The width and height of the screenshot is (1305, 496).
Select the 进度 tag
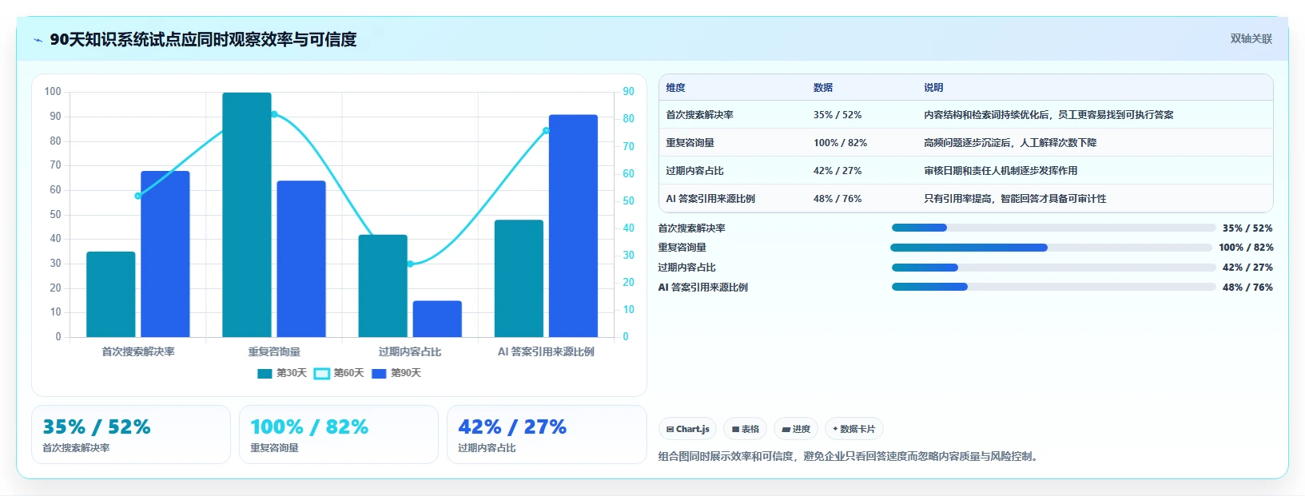tap(796, 429)
